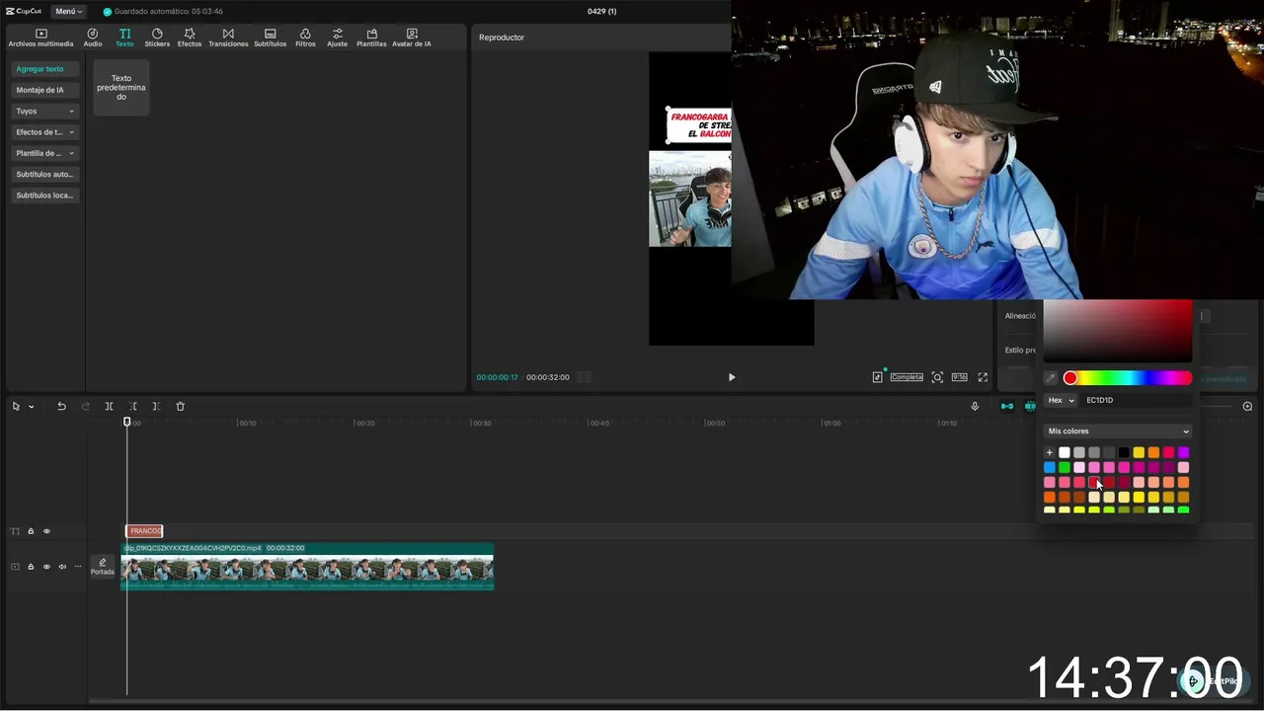Delete left of playhead
Image resolution: width=1264 pixels, height=711 pixels.
pos(132,407)
